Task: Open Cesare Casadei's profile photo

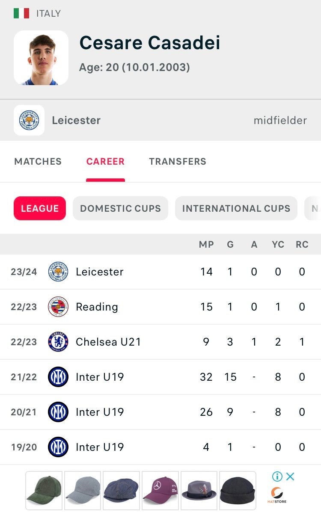Action: point(41,58)
